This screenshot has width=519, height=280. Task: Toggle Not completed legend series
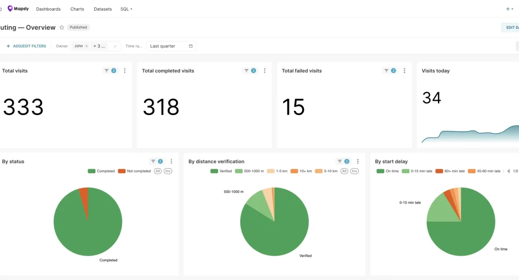tap(135, 171)
